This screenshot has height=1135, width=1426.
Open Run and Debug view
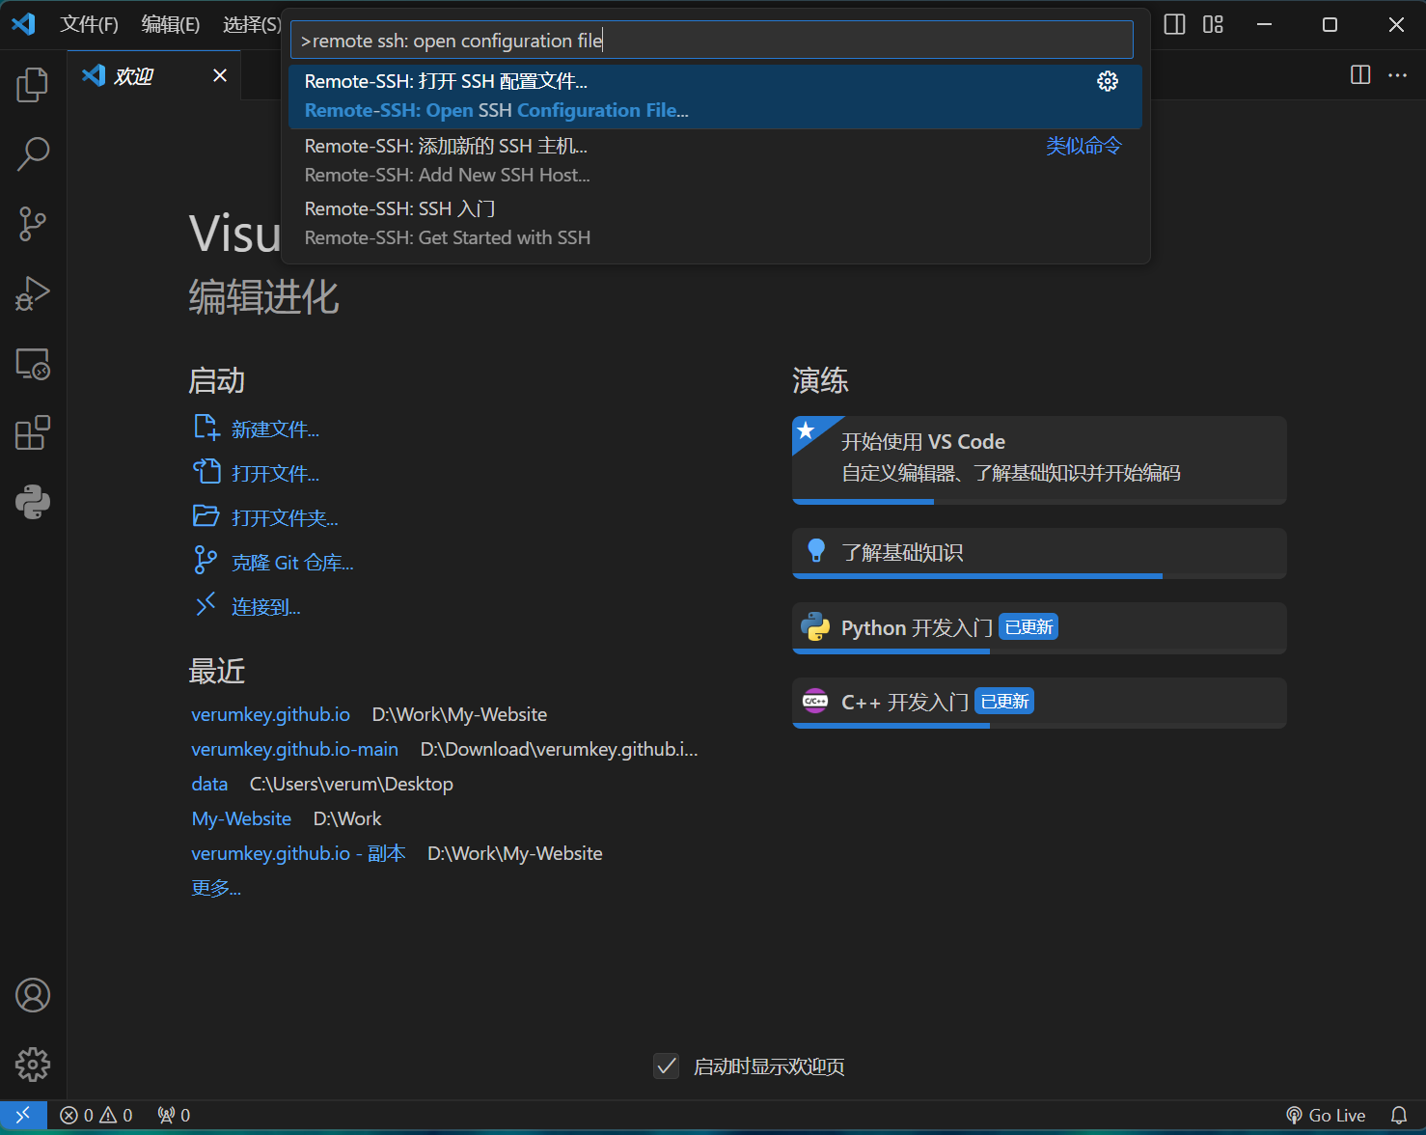pos(33,293)
